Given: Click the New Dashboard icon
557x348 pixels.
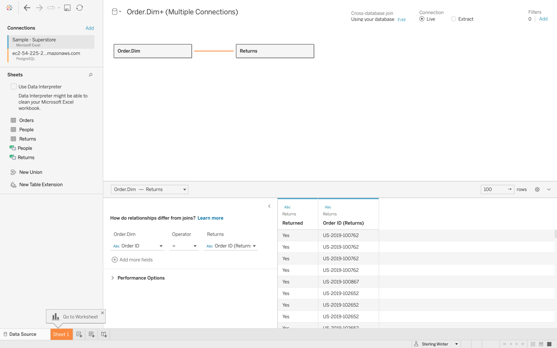Looking at the screenshot, I should (92, 334).
